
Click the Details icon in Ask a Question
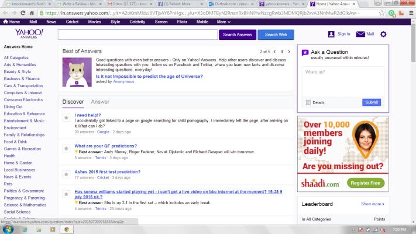(308, 102)
